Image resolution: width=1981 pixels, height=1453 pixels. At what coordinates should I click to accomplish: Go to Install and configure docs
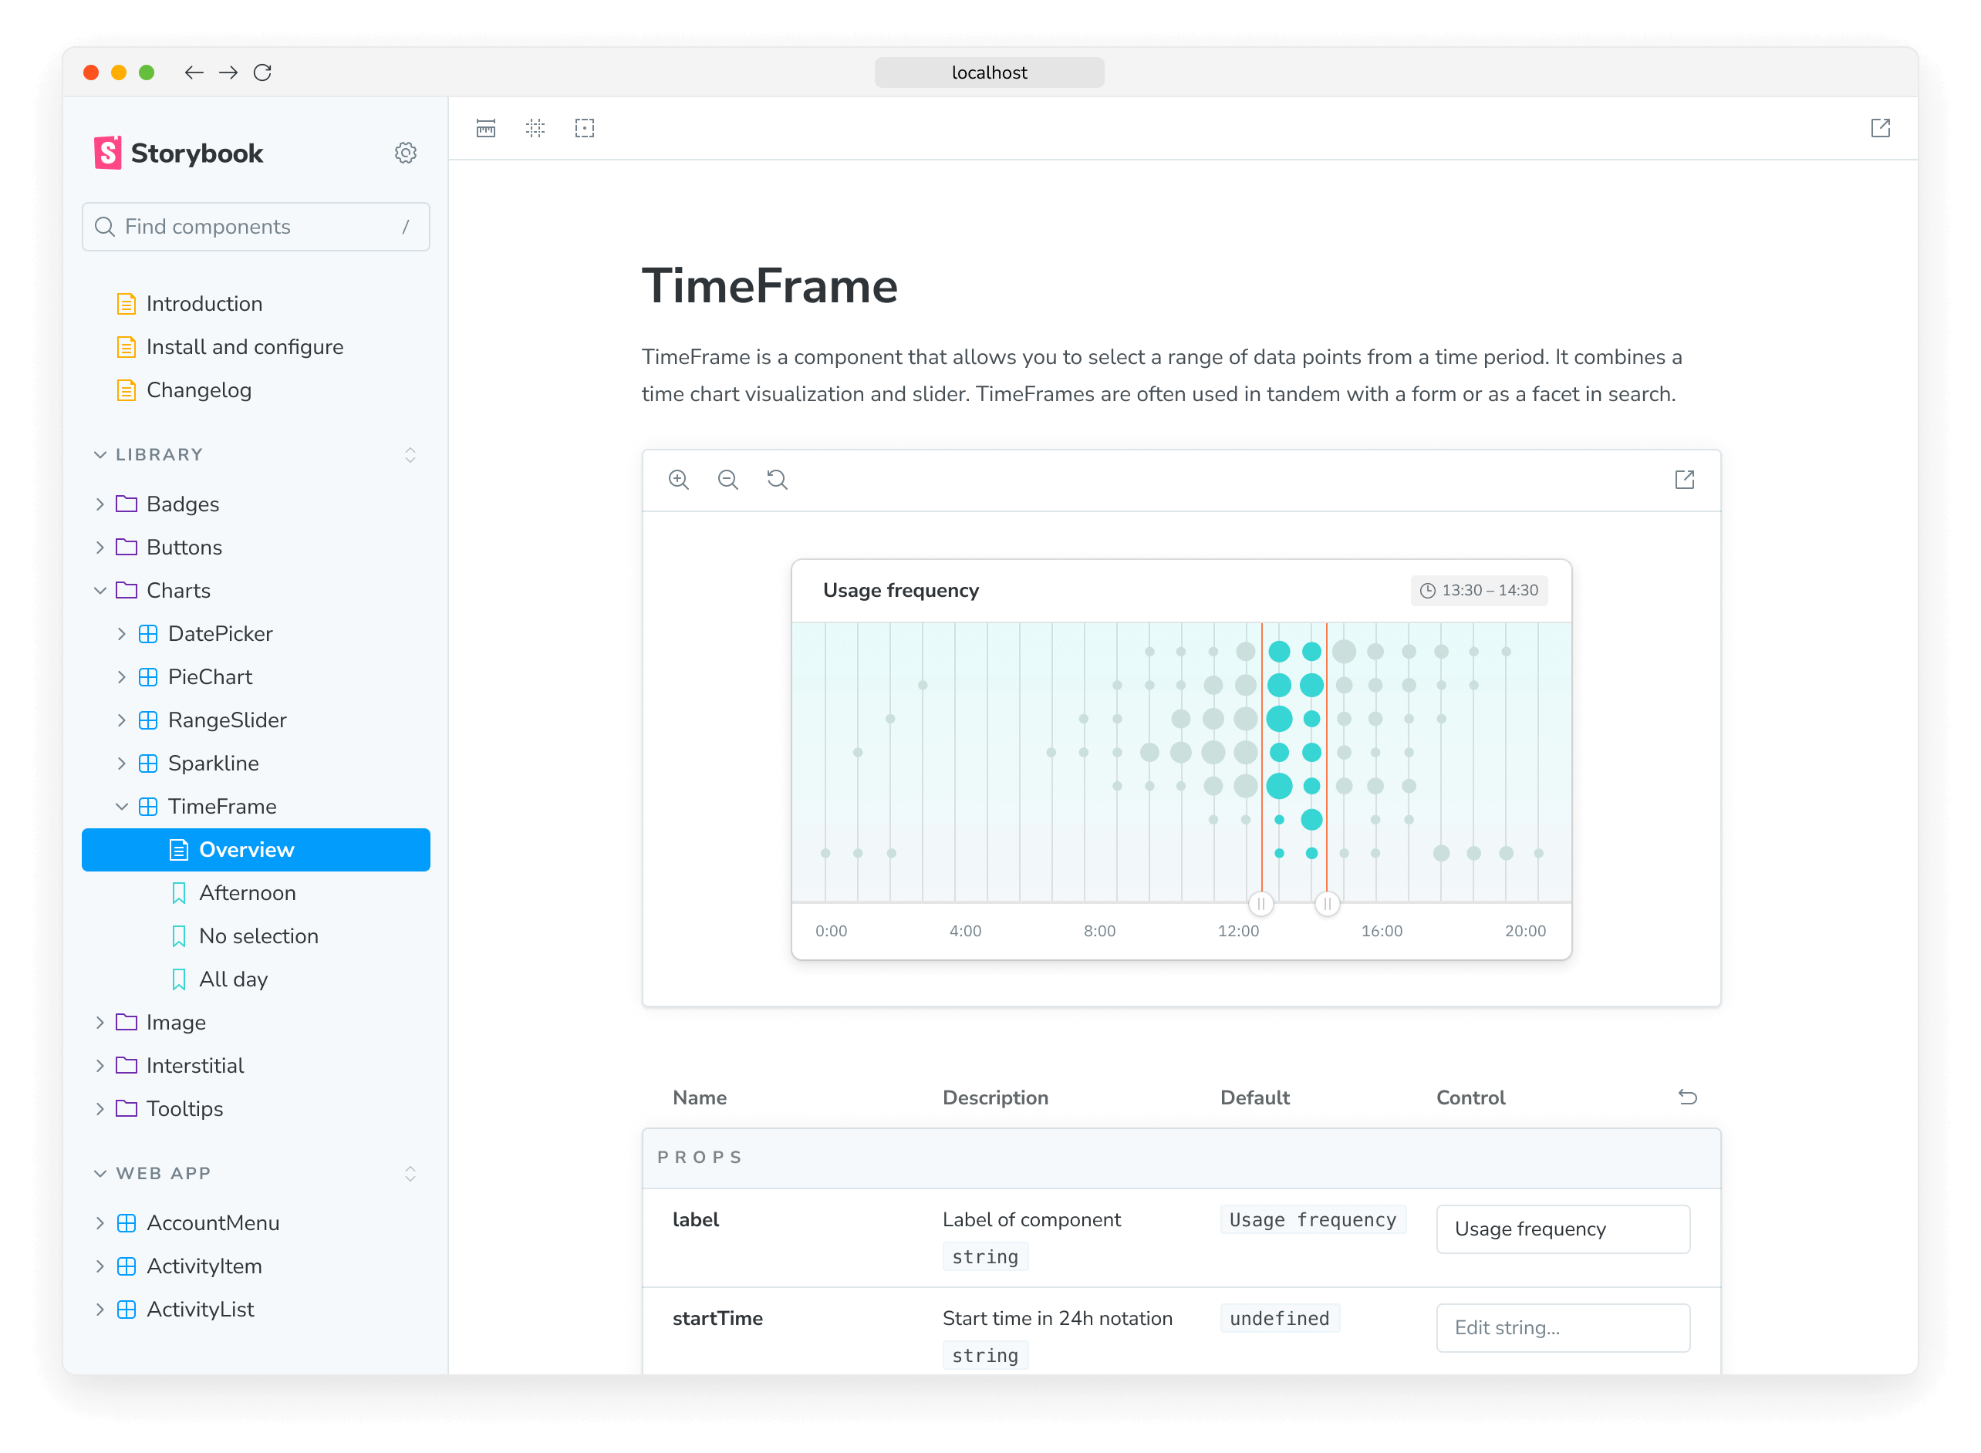click(x=245, y=346)
